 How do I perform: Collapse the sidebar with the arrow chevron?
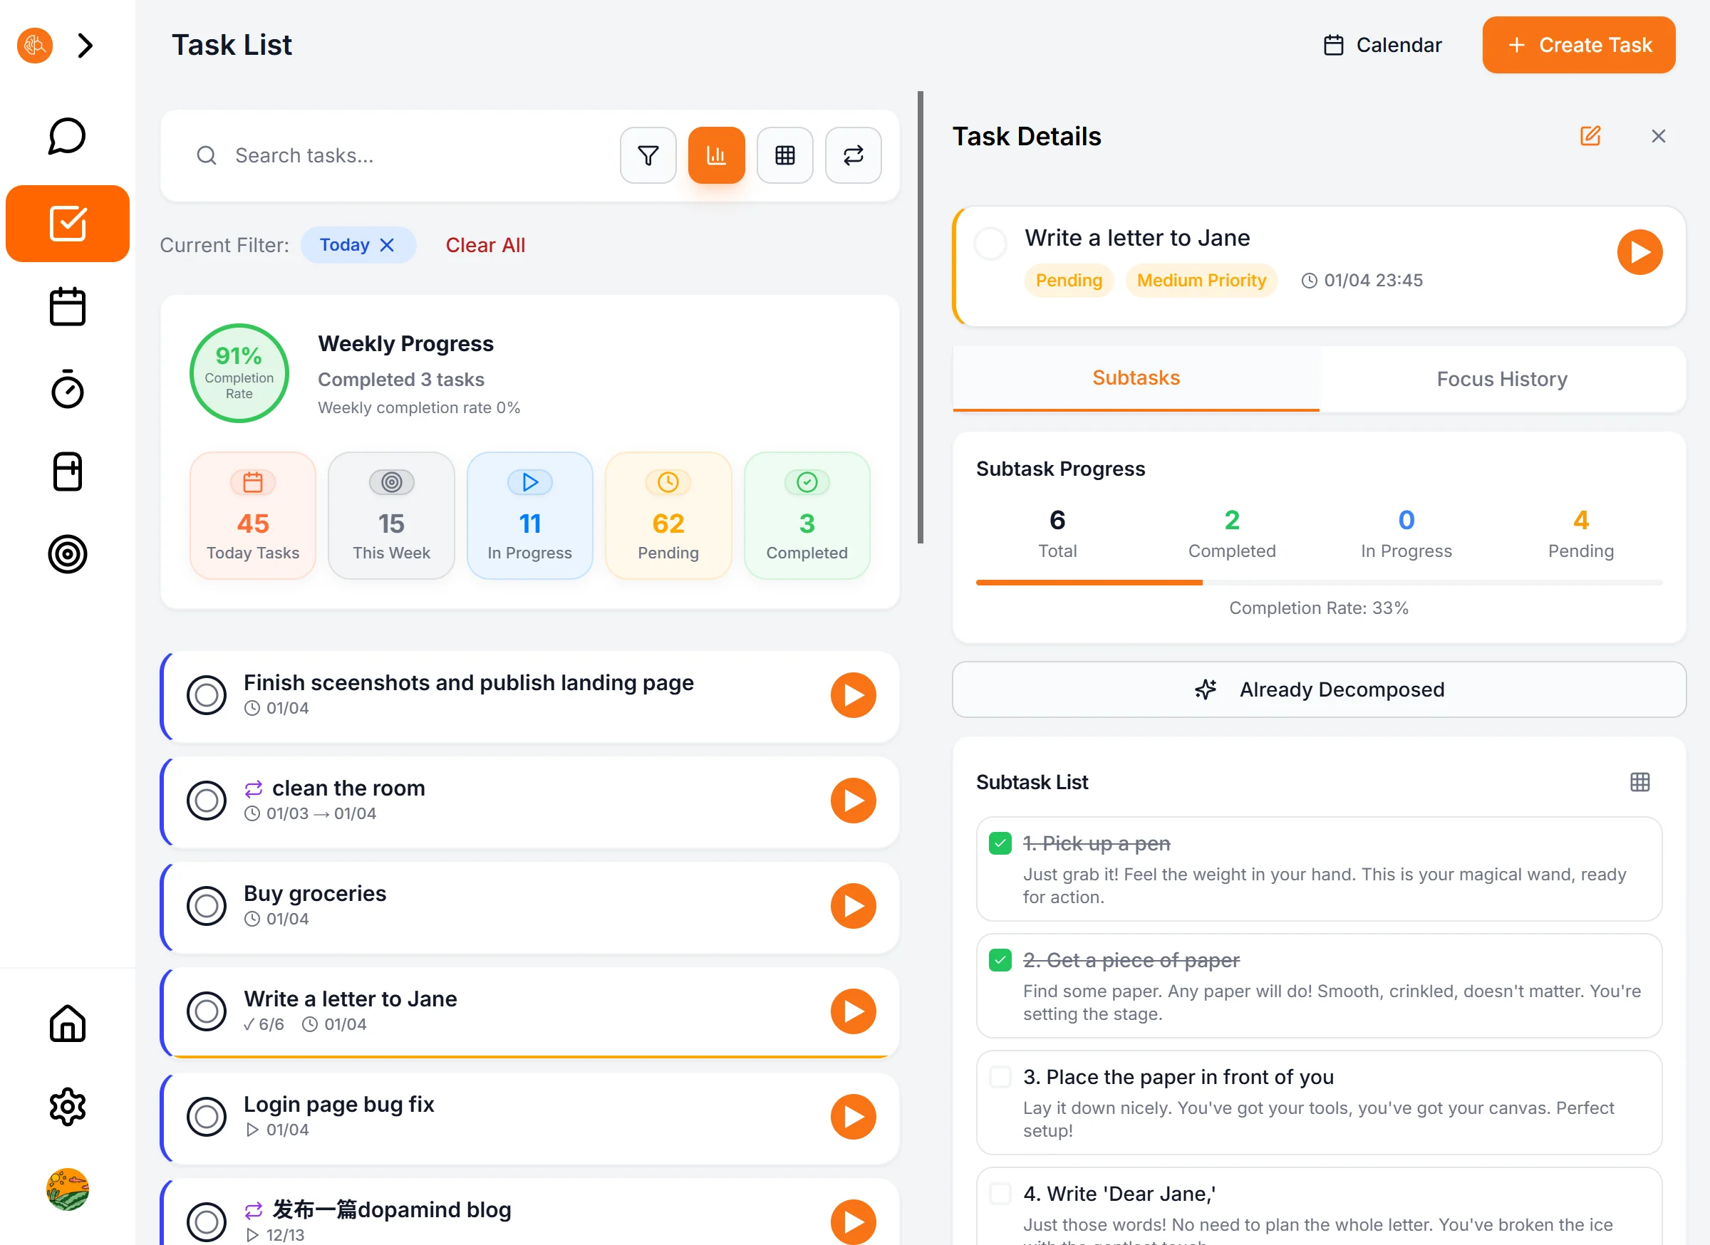click(85, 45)
